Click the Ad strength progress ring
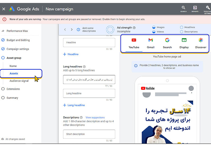Viewport: 211px width, 145px height. (x=110, y=29)
